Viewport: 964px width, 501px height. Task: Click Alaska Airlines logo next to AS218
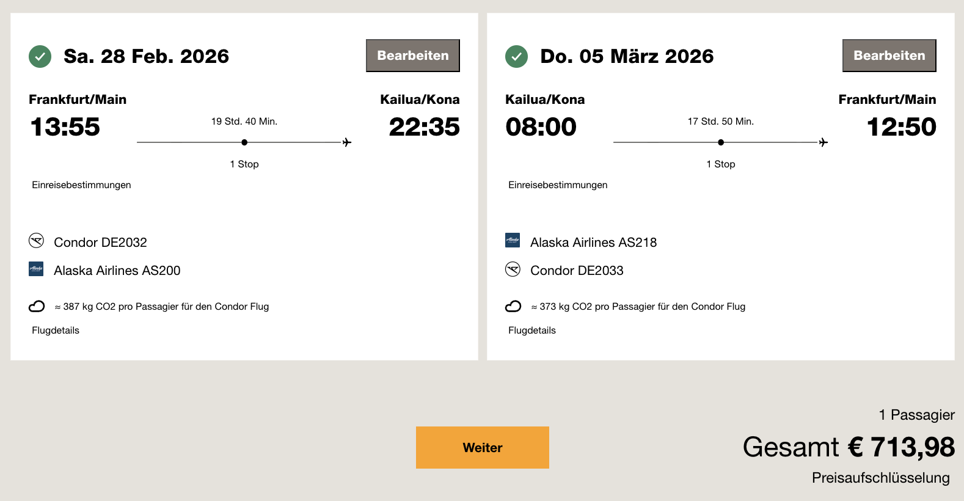tap(513, 240)
